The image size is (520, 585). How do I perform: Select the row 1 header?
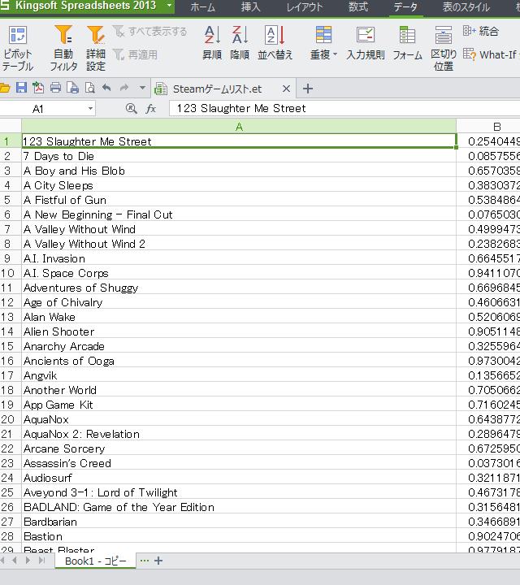pyautogui.click(x=11, y=141)
